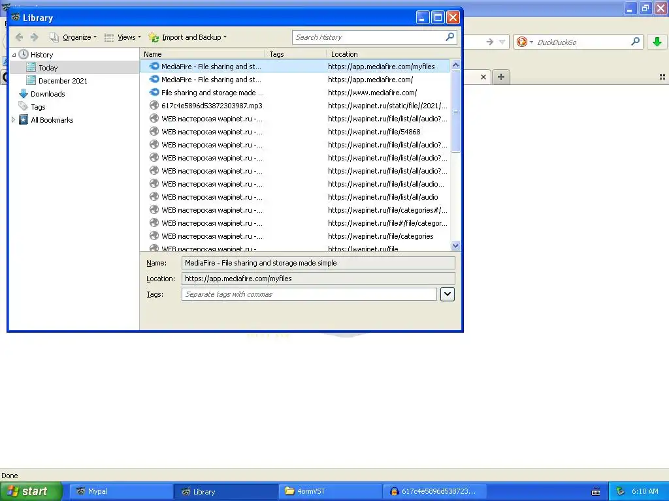Image resolution: width=669 pixels, height=501 pixels.
Task: Sort by the Name column header
Action: tap(203, 54)
